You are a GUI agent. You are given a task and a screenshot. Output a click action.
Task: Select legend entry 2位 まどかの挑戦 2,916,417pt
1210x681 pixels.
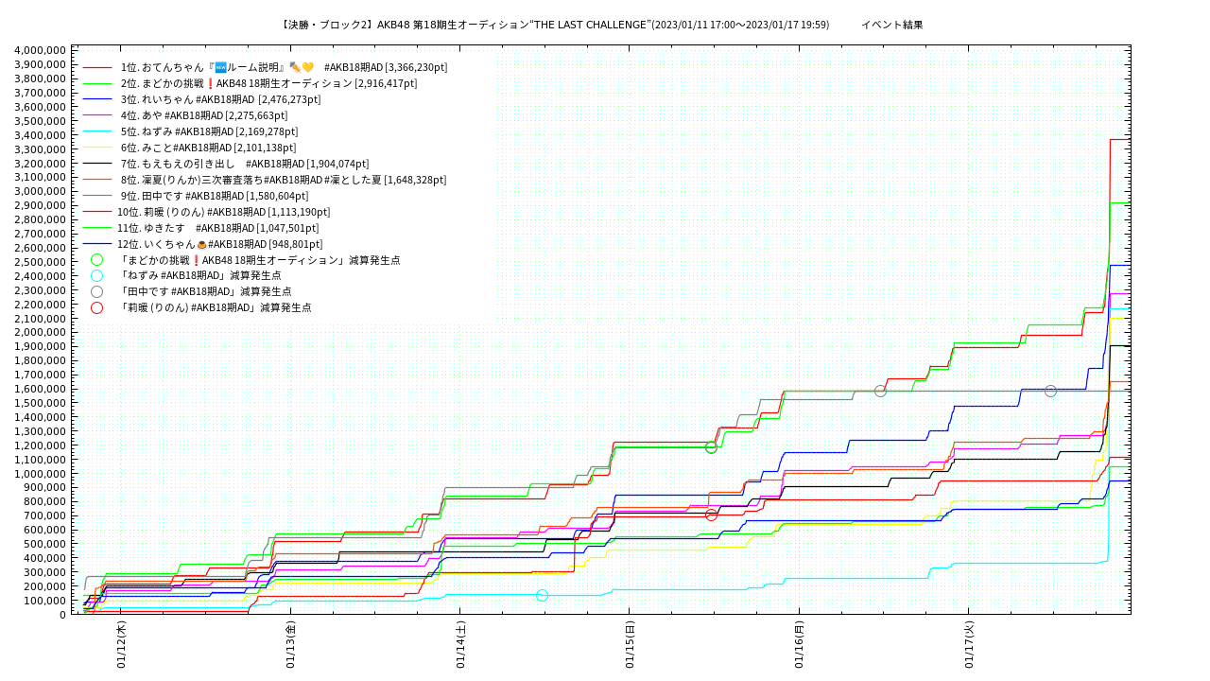[x=268, y=83]
